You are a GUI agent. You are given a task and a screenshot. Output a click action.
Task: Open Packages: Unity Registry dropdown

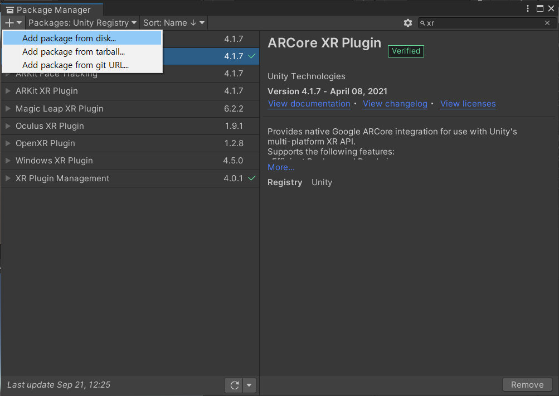coord(82,23)
